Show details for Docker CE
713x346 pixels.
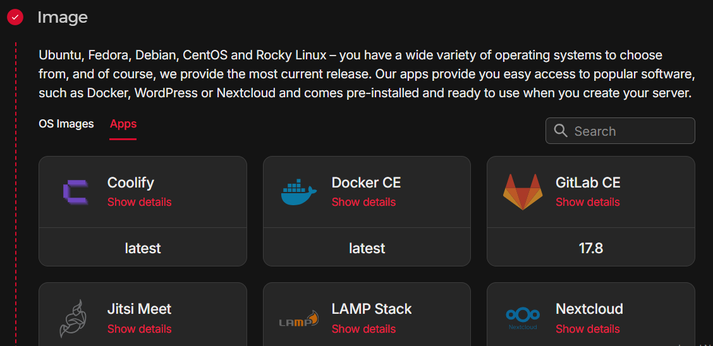pyautogui.click(x=363, y=202)
